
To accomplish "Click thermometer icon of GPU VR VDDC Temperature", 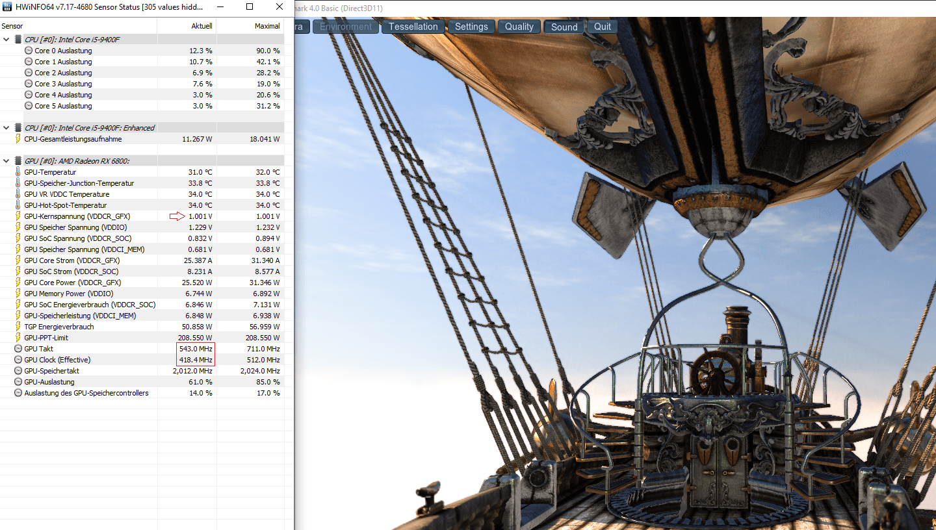I will tap(18, 194).
